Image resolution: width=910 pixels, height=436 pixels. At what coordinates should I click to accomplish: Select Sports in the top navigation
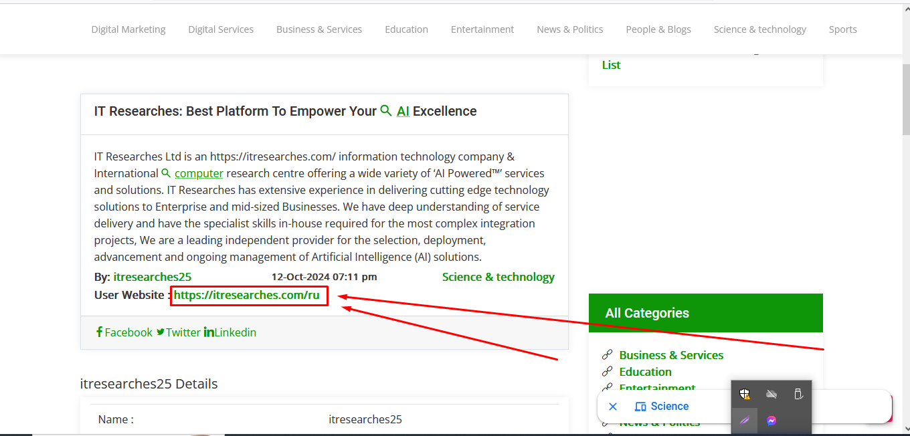click(x=842, y=29)
